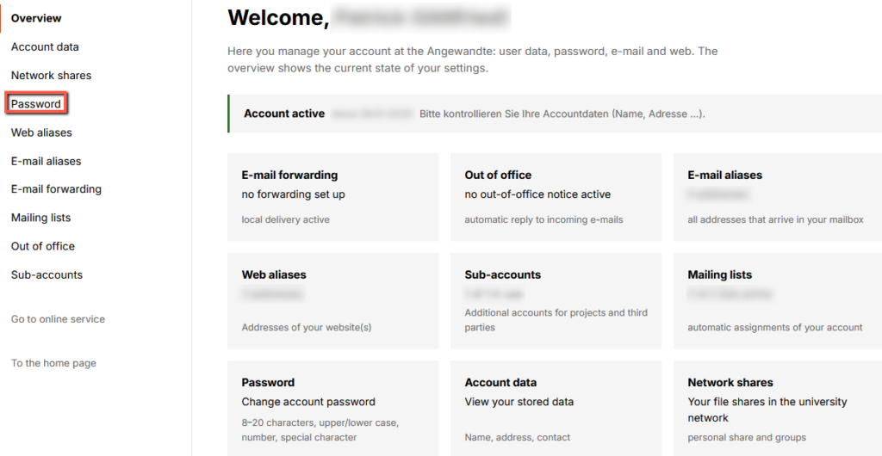The image size is (882, 456).
Task: Open the Password change account card
Action: click(x=333, y=409)
